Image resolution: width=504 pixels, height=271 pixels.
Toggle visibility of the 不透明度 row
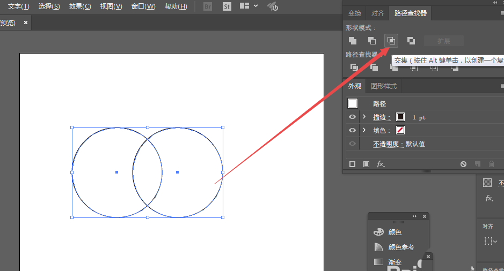pos(352,144)
